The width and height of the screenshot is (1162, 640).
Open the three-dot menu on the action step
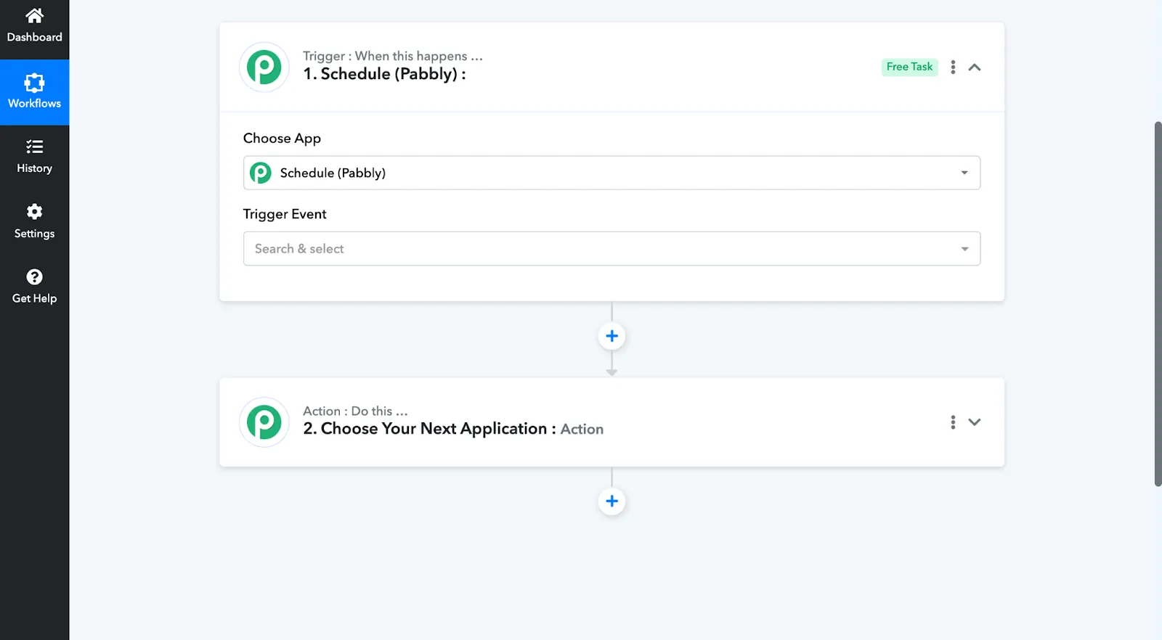click(953, 422)
